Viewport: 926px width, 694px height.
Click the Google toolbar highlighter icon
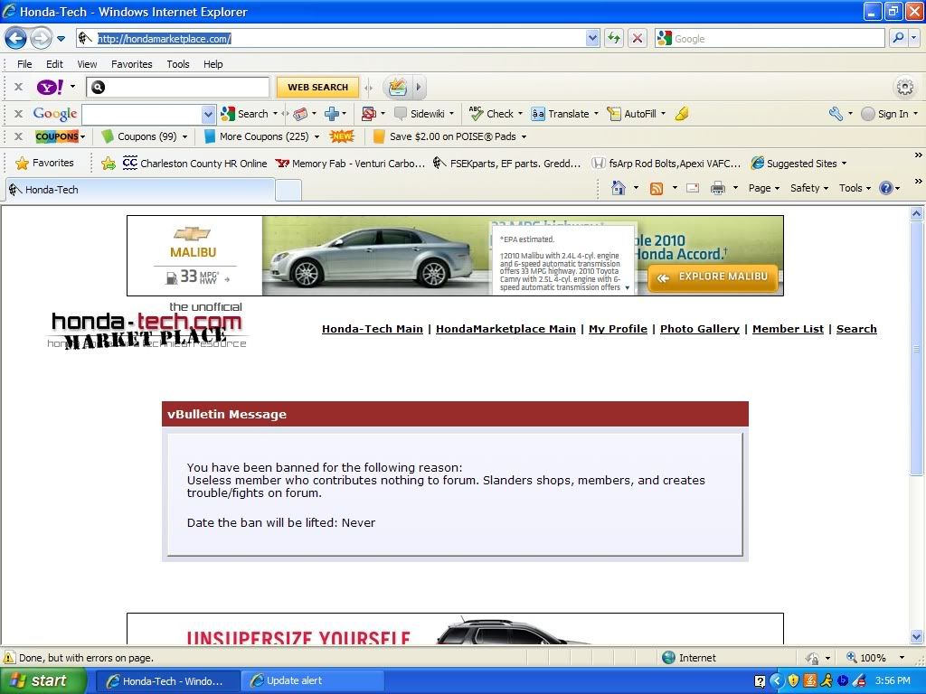click(682, 114)
